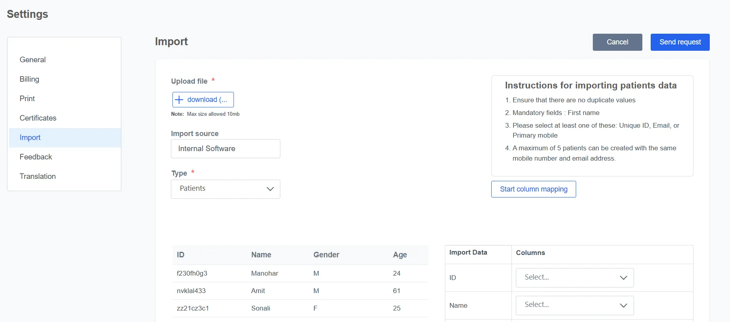Click Instructions for importing patients data heading
The image size is (730, 322).
[590, 86]
